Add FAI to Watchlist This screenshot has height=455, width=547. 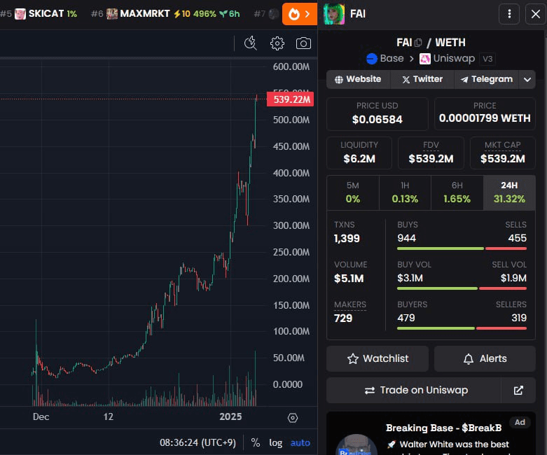coord(378,358)
